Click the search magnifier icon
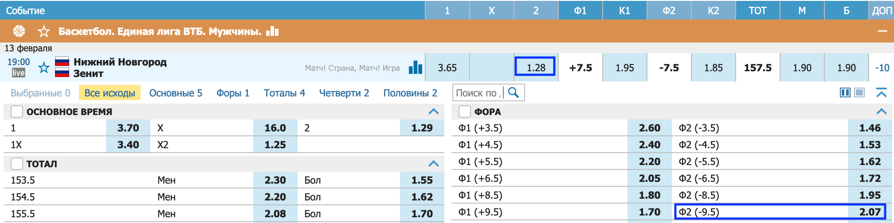This screenshot has width=894, height=223. click(x=514, y=92)
